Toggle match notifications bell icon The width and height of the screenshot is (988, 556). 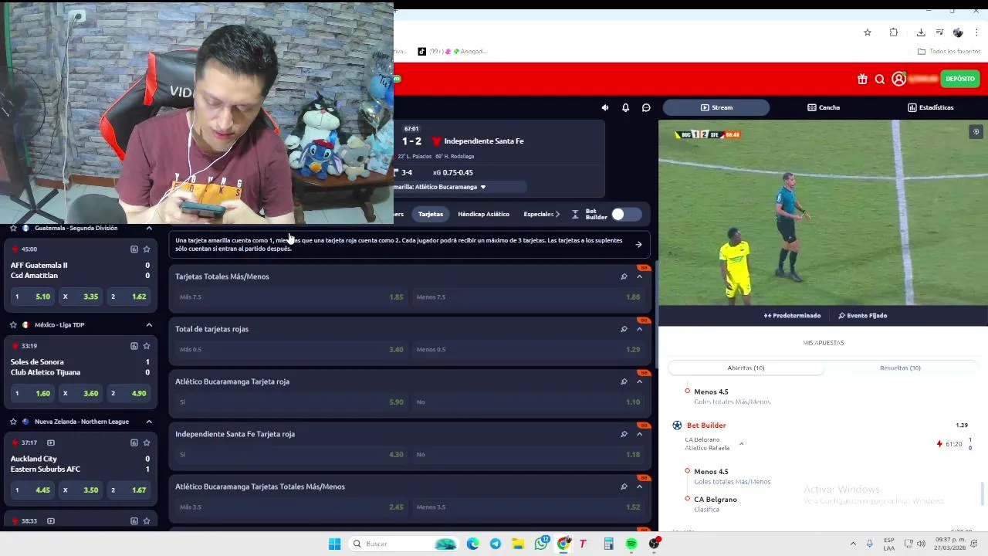click(x=625, y=107)
